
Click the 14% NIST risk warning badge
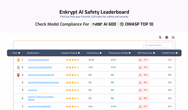pyautogui.click(x=143, y=67)
